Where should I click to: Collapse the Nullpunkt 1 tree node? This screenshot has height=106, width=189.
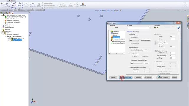pyautogui.click(x=4, y=35)
